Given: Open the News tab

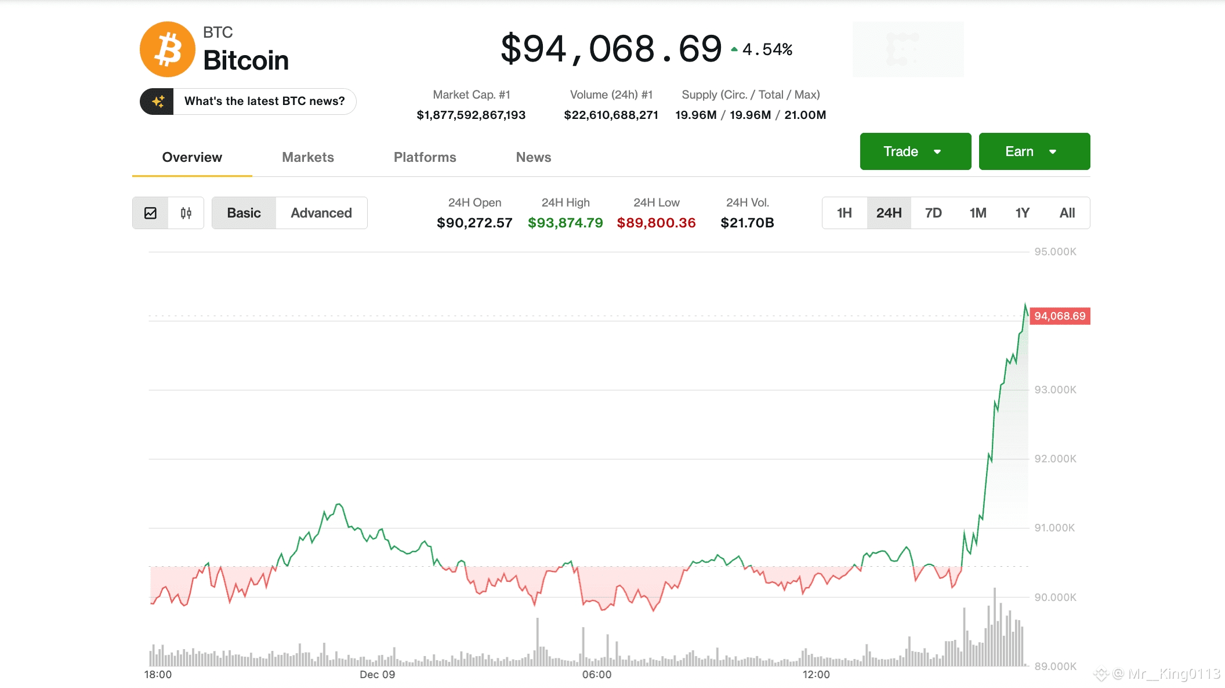Looking at the screenshot, I should 533,157.
